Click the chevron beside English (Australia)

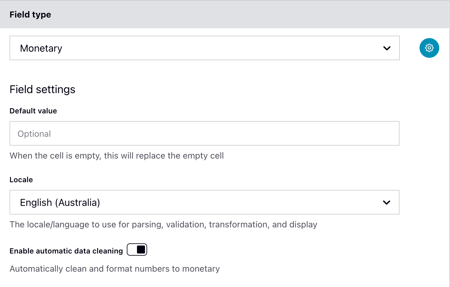387,202
